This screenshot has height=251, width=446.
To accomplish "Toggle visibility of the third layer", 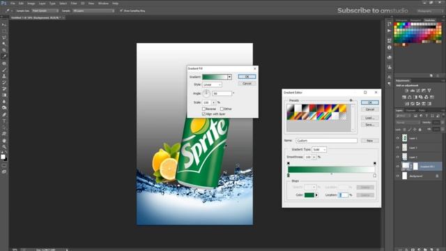I will click(398, 157).
